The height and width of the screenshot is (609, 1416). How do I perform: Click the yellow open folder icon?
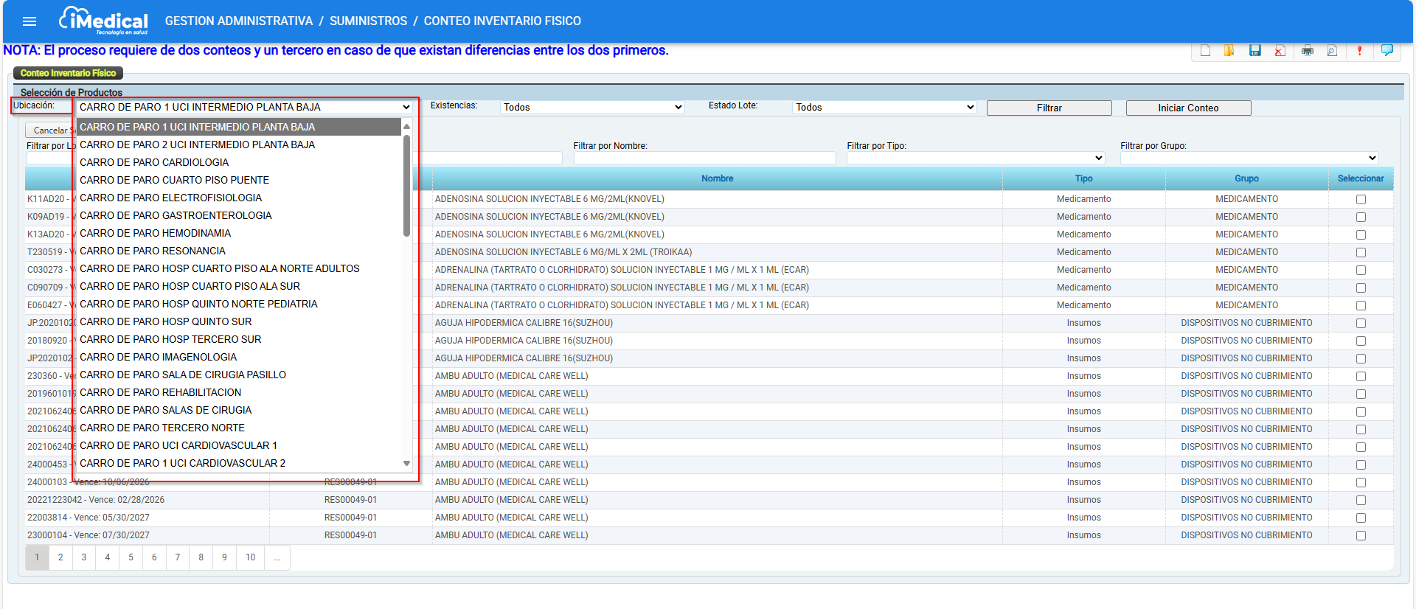point(1229,51)
